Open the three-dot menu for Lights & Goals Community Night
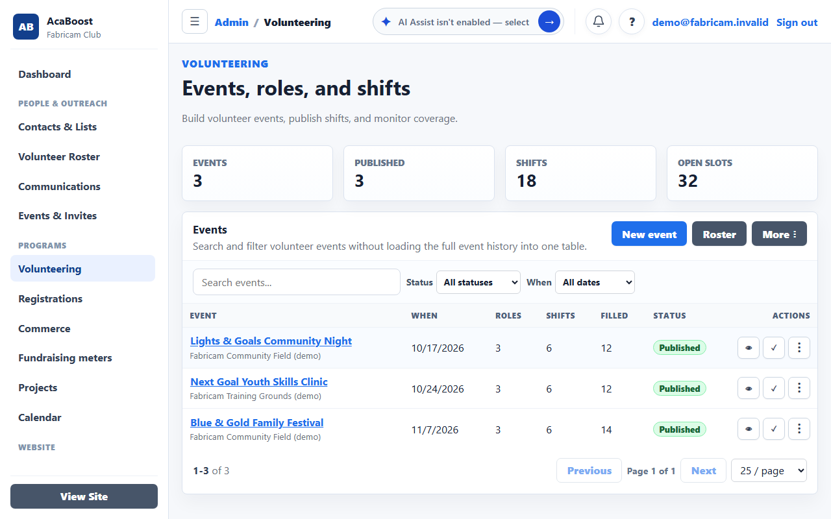The width and height of the screenshot is (831, 519). 799,348
